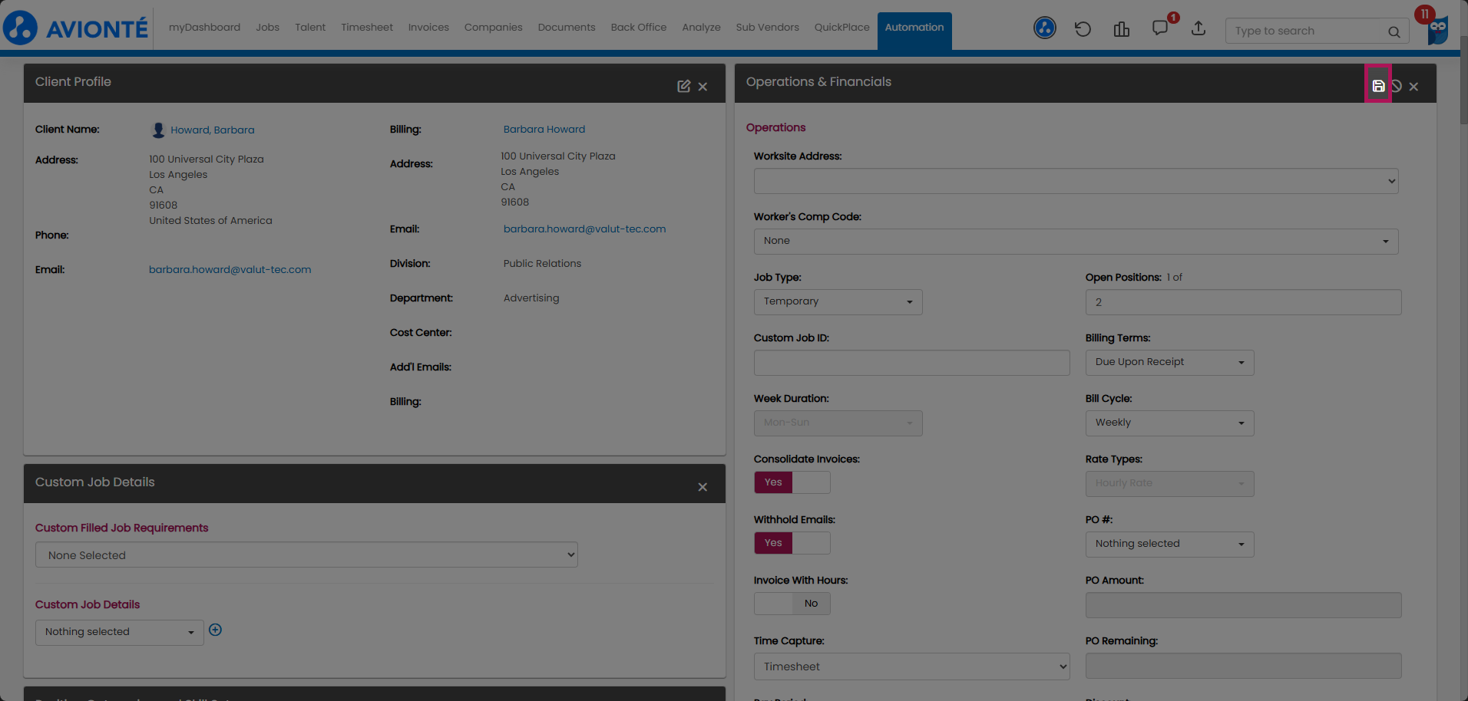Save Operations & Financials with the disk icon
Viewport: 1468px width, 701px height.
[1378, 86]
